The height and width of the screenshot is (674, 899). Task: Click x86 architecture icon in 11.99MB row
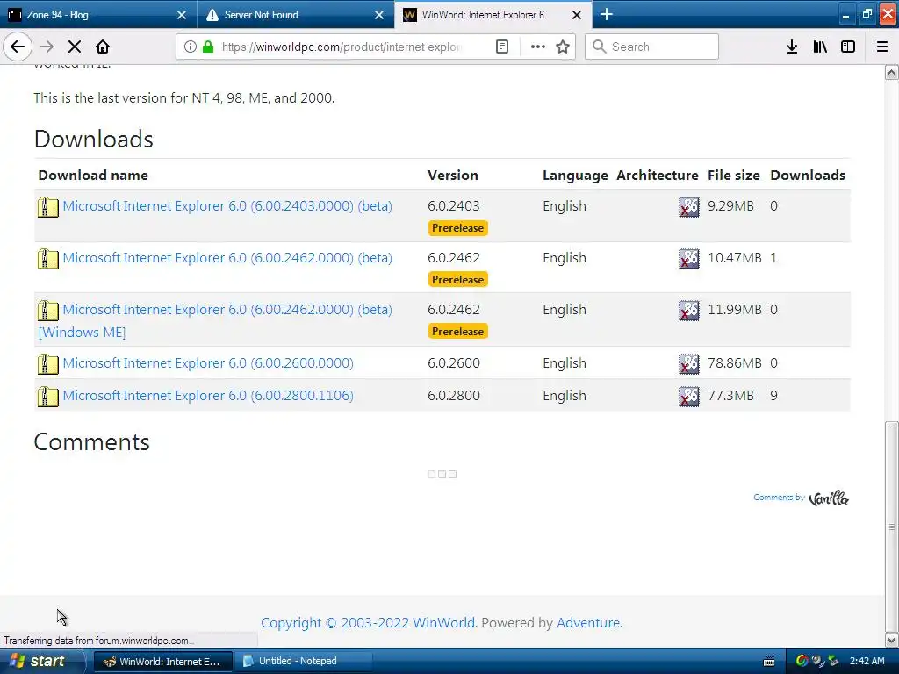point(688,310)
